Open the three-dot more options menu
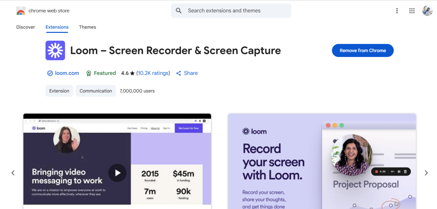The width and height of the screenshot is (437, 209). click(397, 11)
